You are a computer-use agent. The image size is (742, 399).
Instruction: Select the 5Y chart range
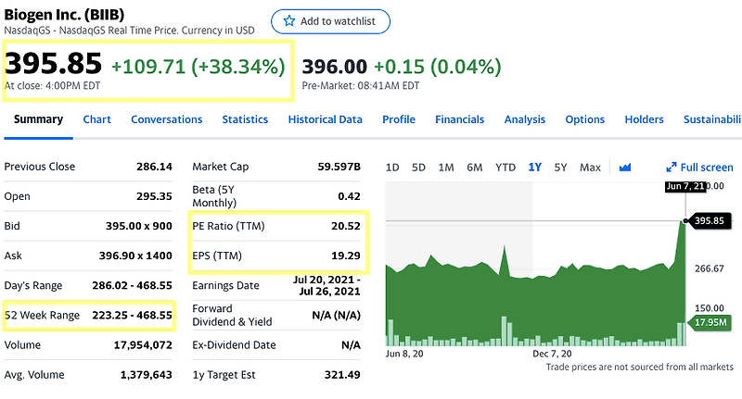(x=560, y=168)
